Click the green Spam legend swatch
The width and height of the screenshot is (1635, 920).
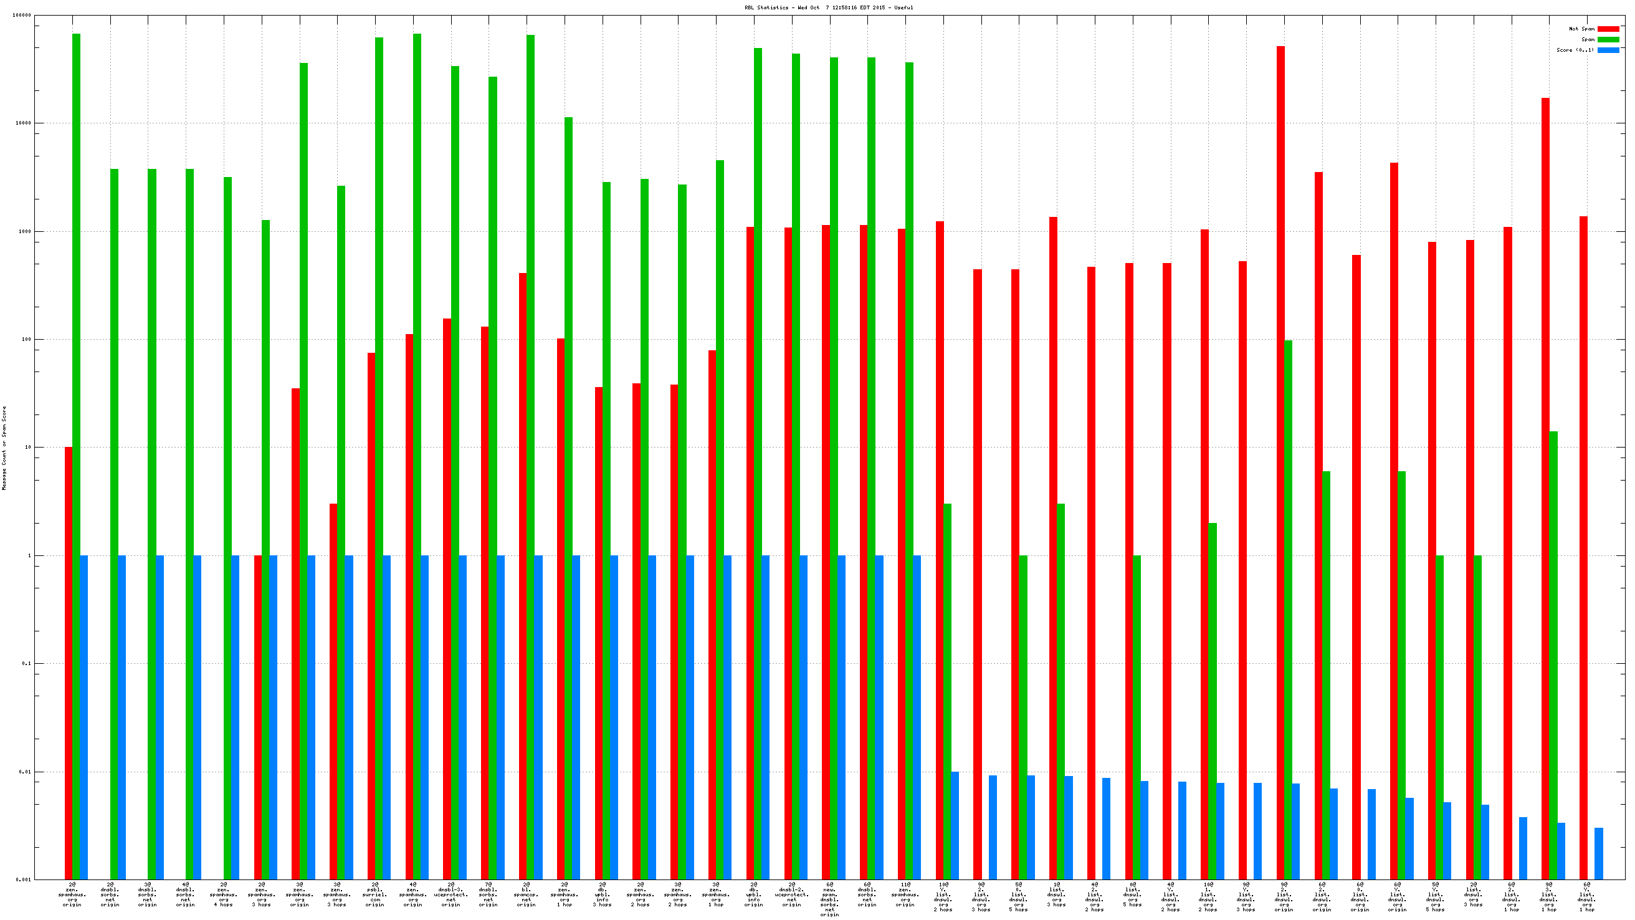click(x=1608, y=39)
